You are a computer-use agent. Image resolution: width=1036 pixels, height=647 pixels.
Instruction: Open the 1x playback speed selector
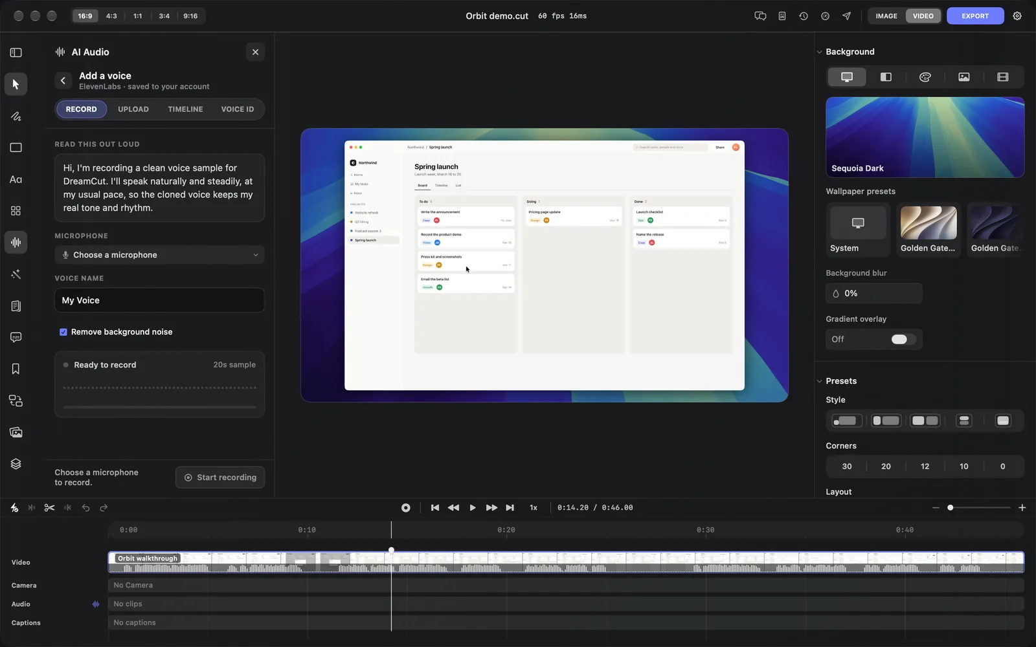[x=534, y=508]
